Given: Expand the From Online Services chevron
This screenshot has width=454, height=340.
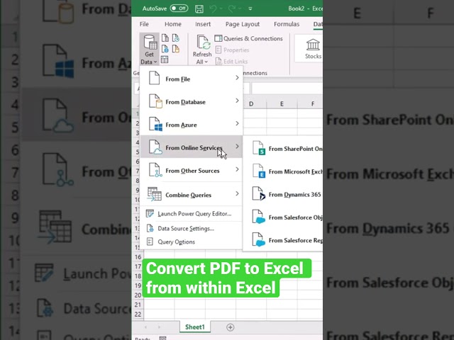Looking at the screenshot, I should coord(237,147).
